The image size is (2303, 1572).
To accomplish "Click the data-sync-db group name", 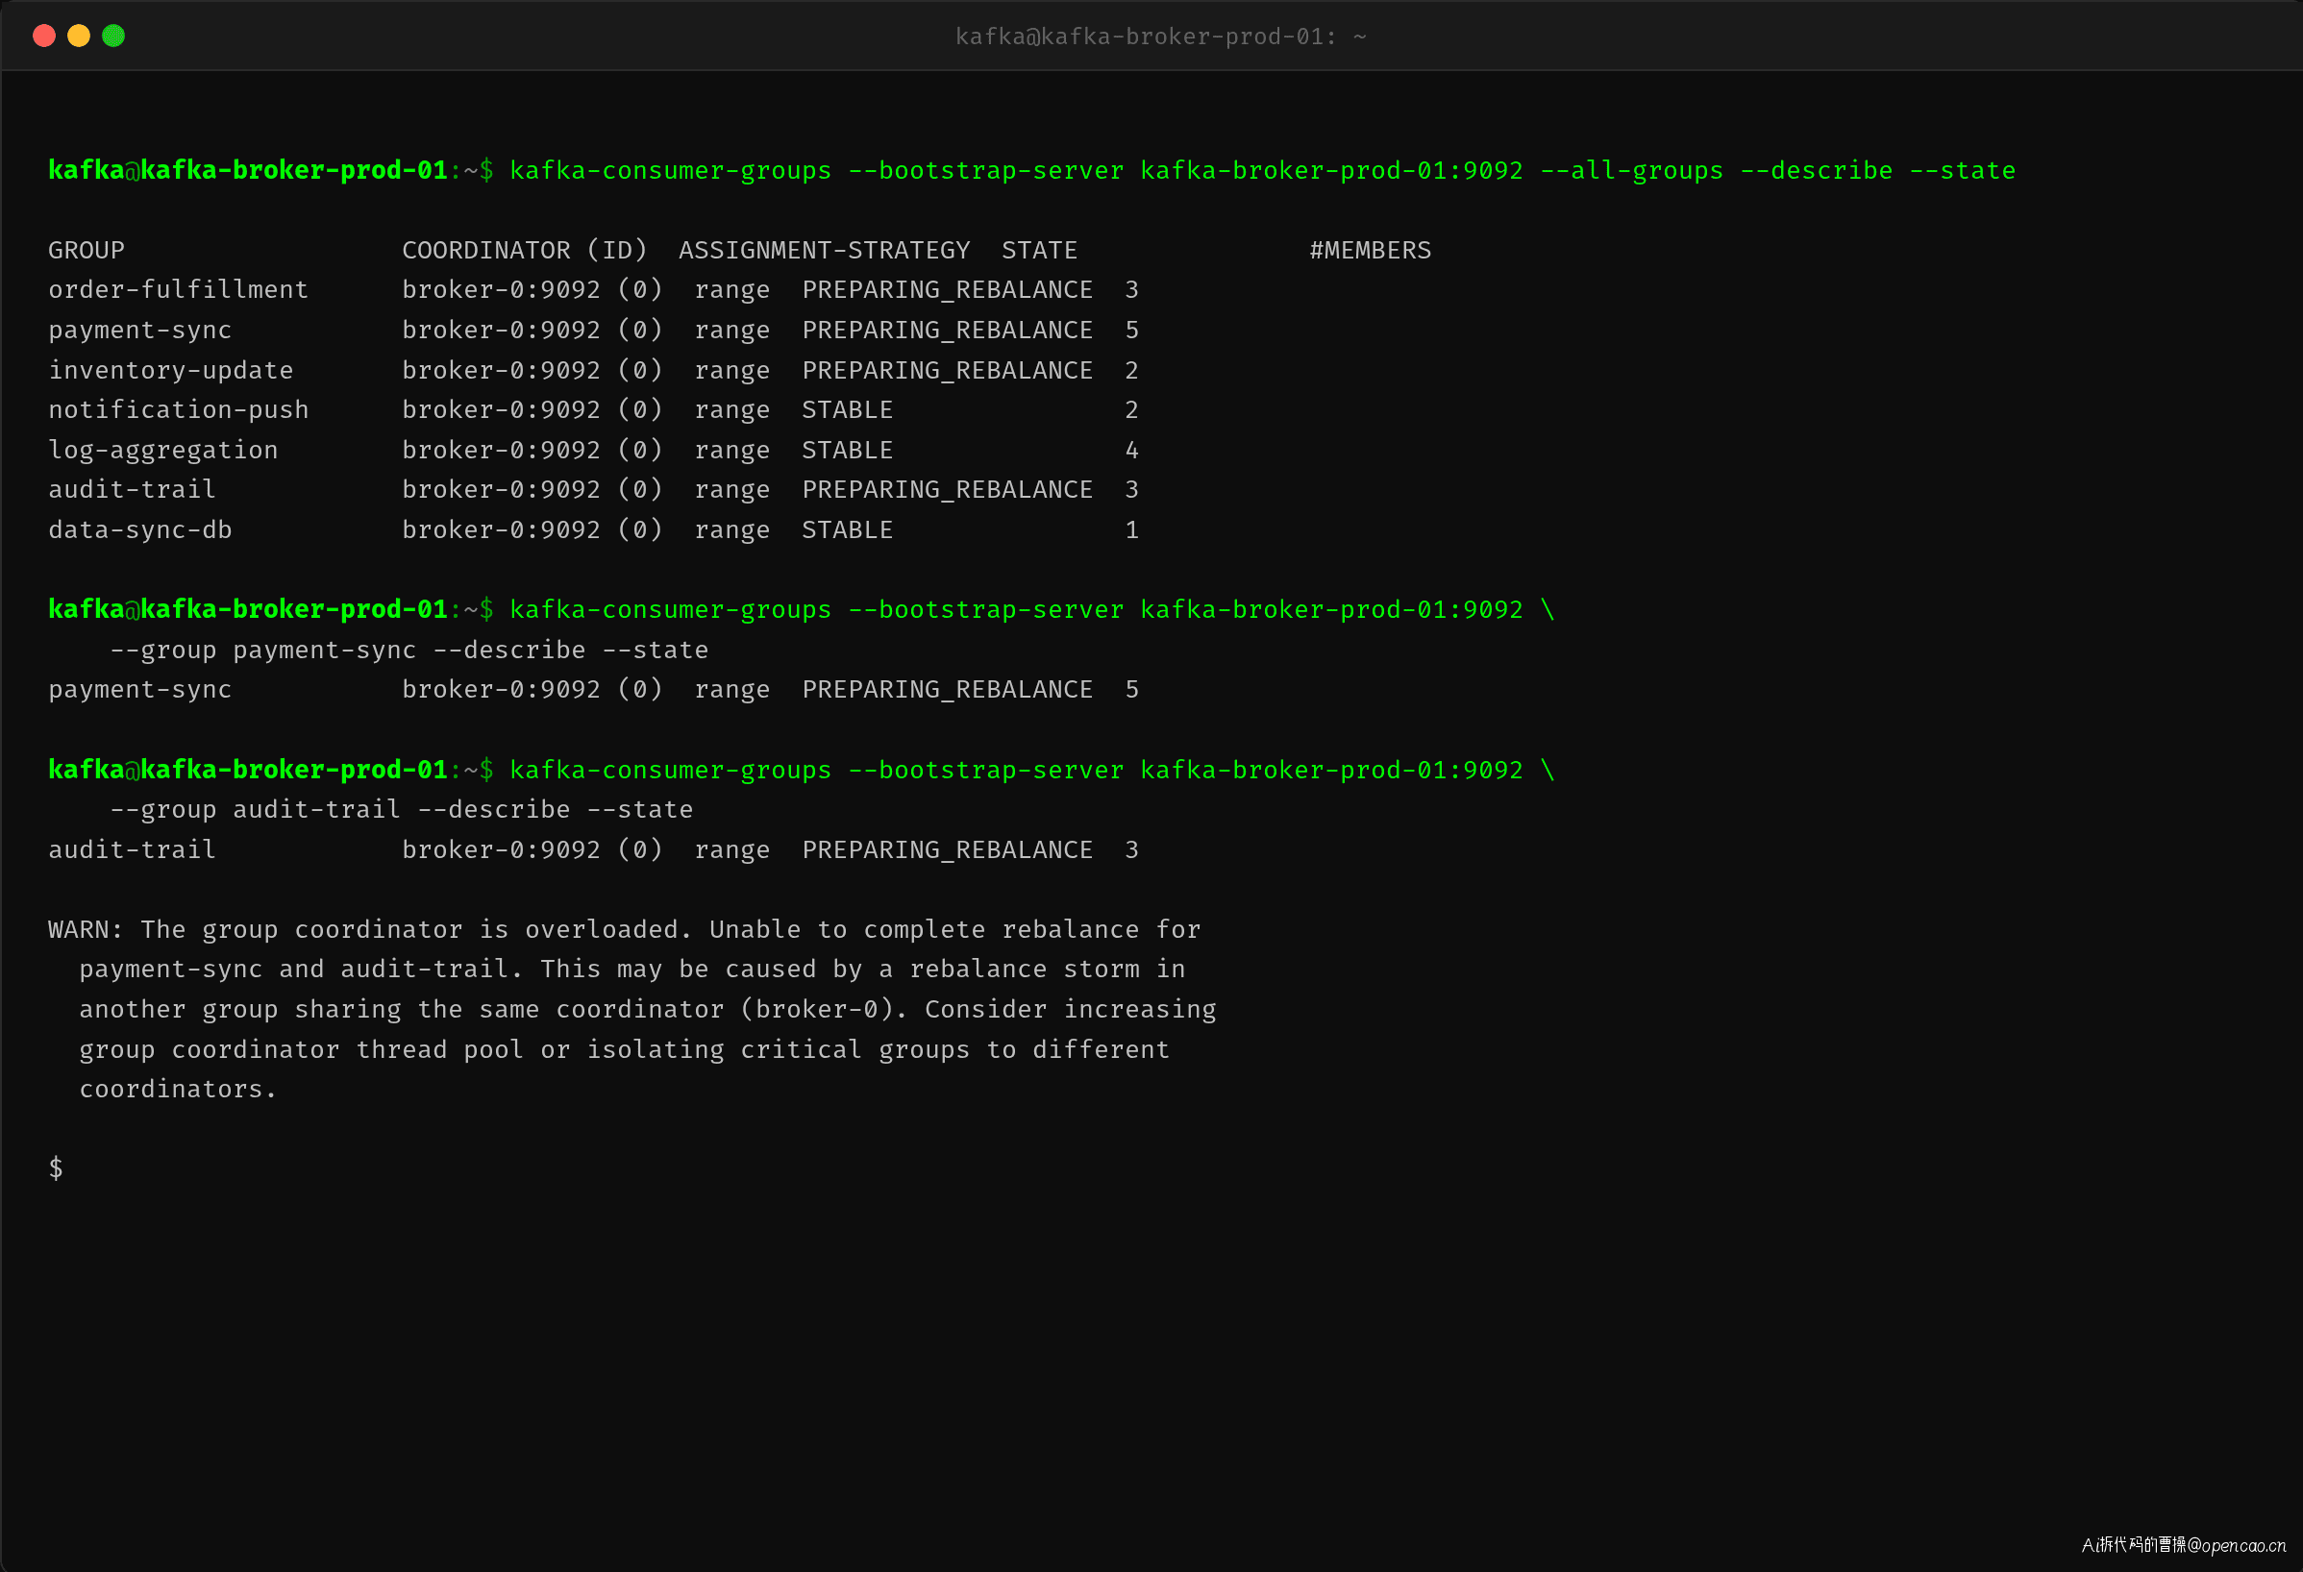I will click(139, 530).
